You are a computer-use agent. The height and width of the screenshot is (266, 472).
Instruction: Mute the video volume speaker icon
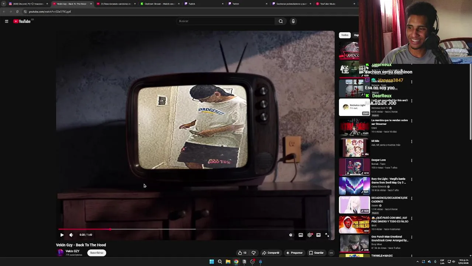(71, 235)
